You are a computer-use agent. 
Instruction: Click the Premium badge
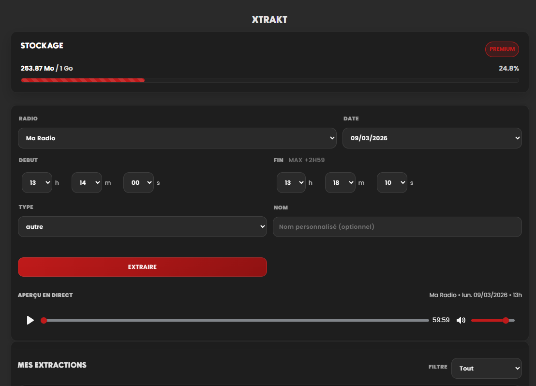(x=502, y=49)
